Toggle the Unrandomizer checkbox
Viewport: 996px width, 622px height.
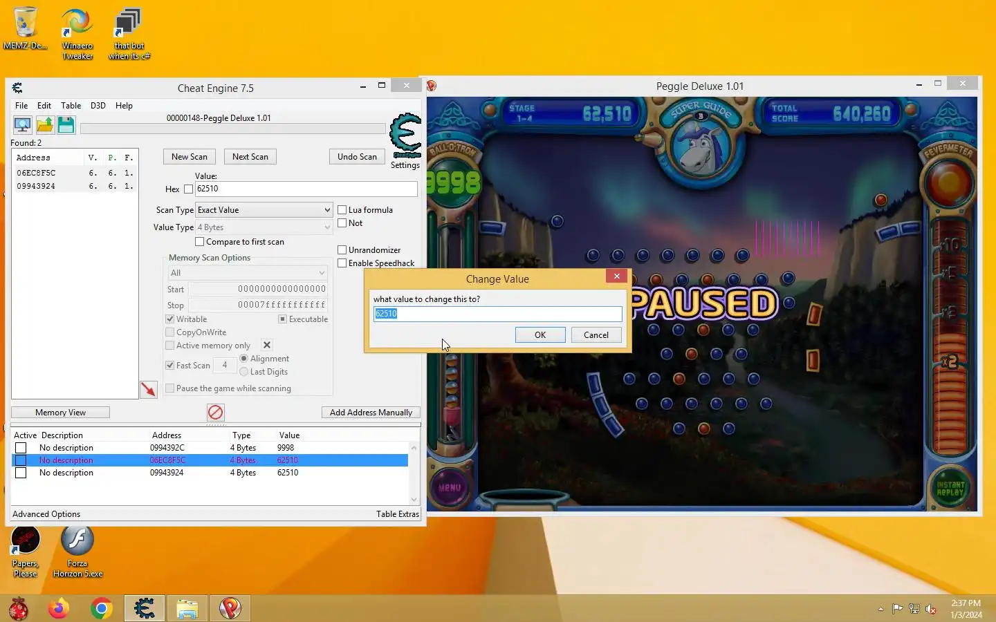pyautogui.click(x=342, y=249)
